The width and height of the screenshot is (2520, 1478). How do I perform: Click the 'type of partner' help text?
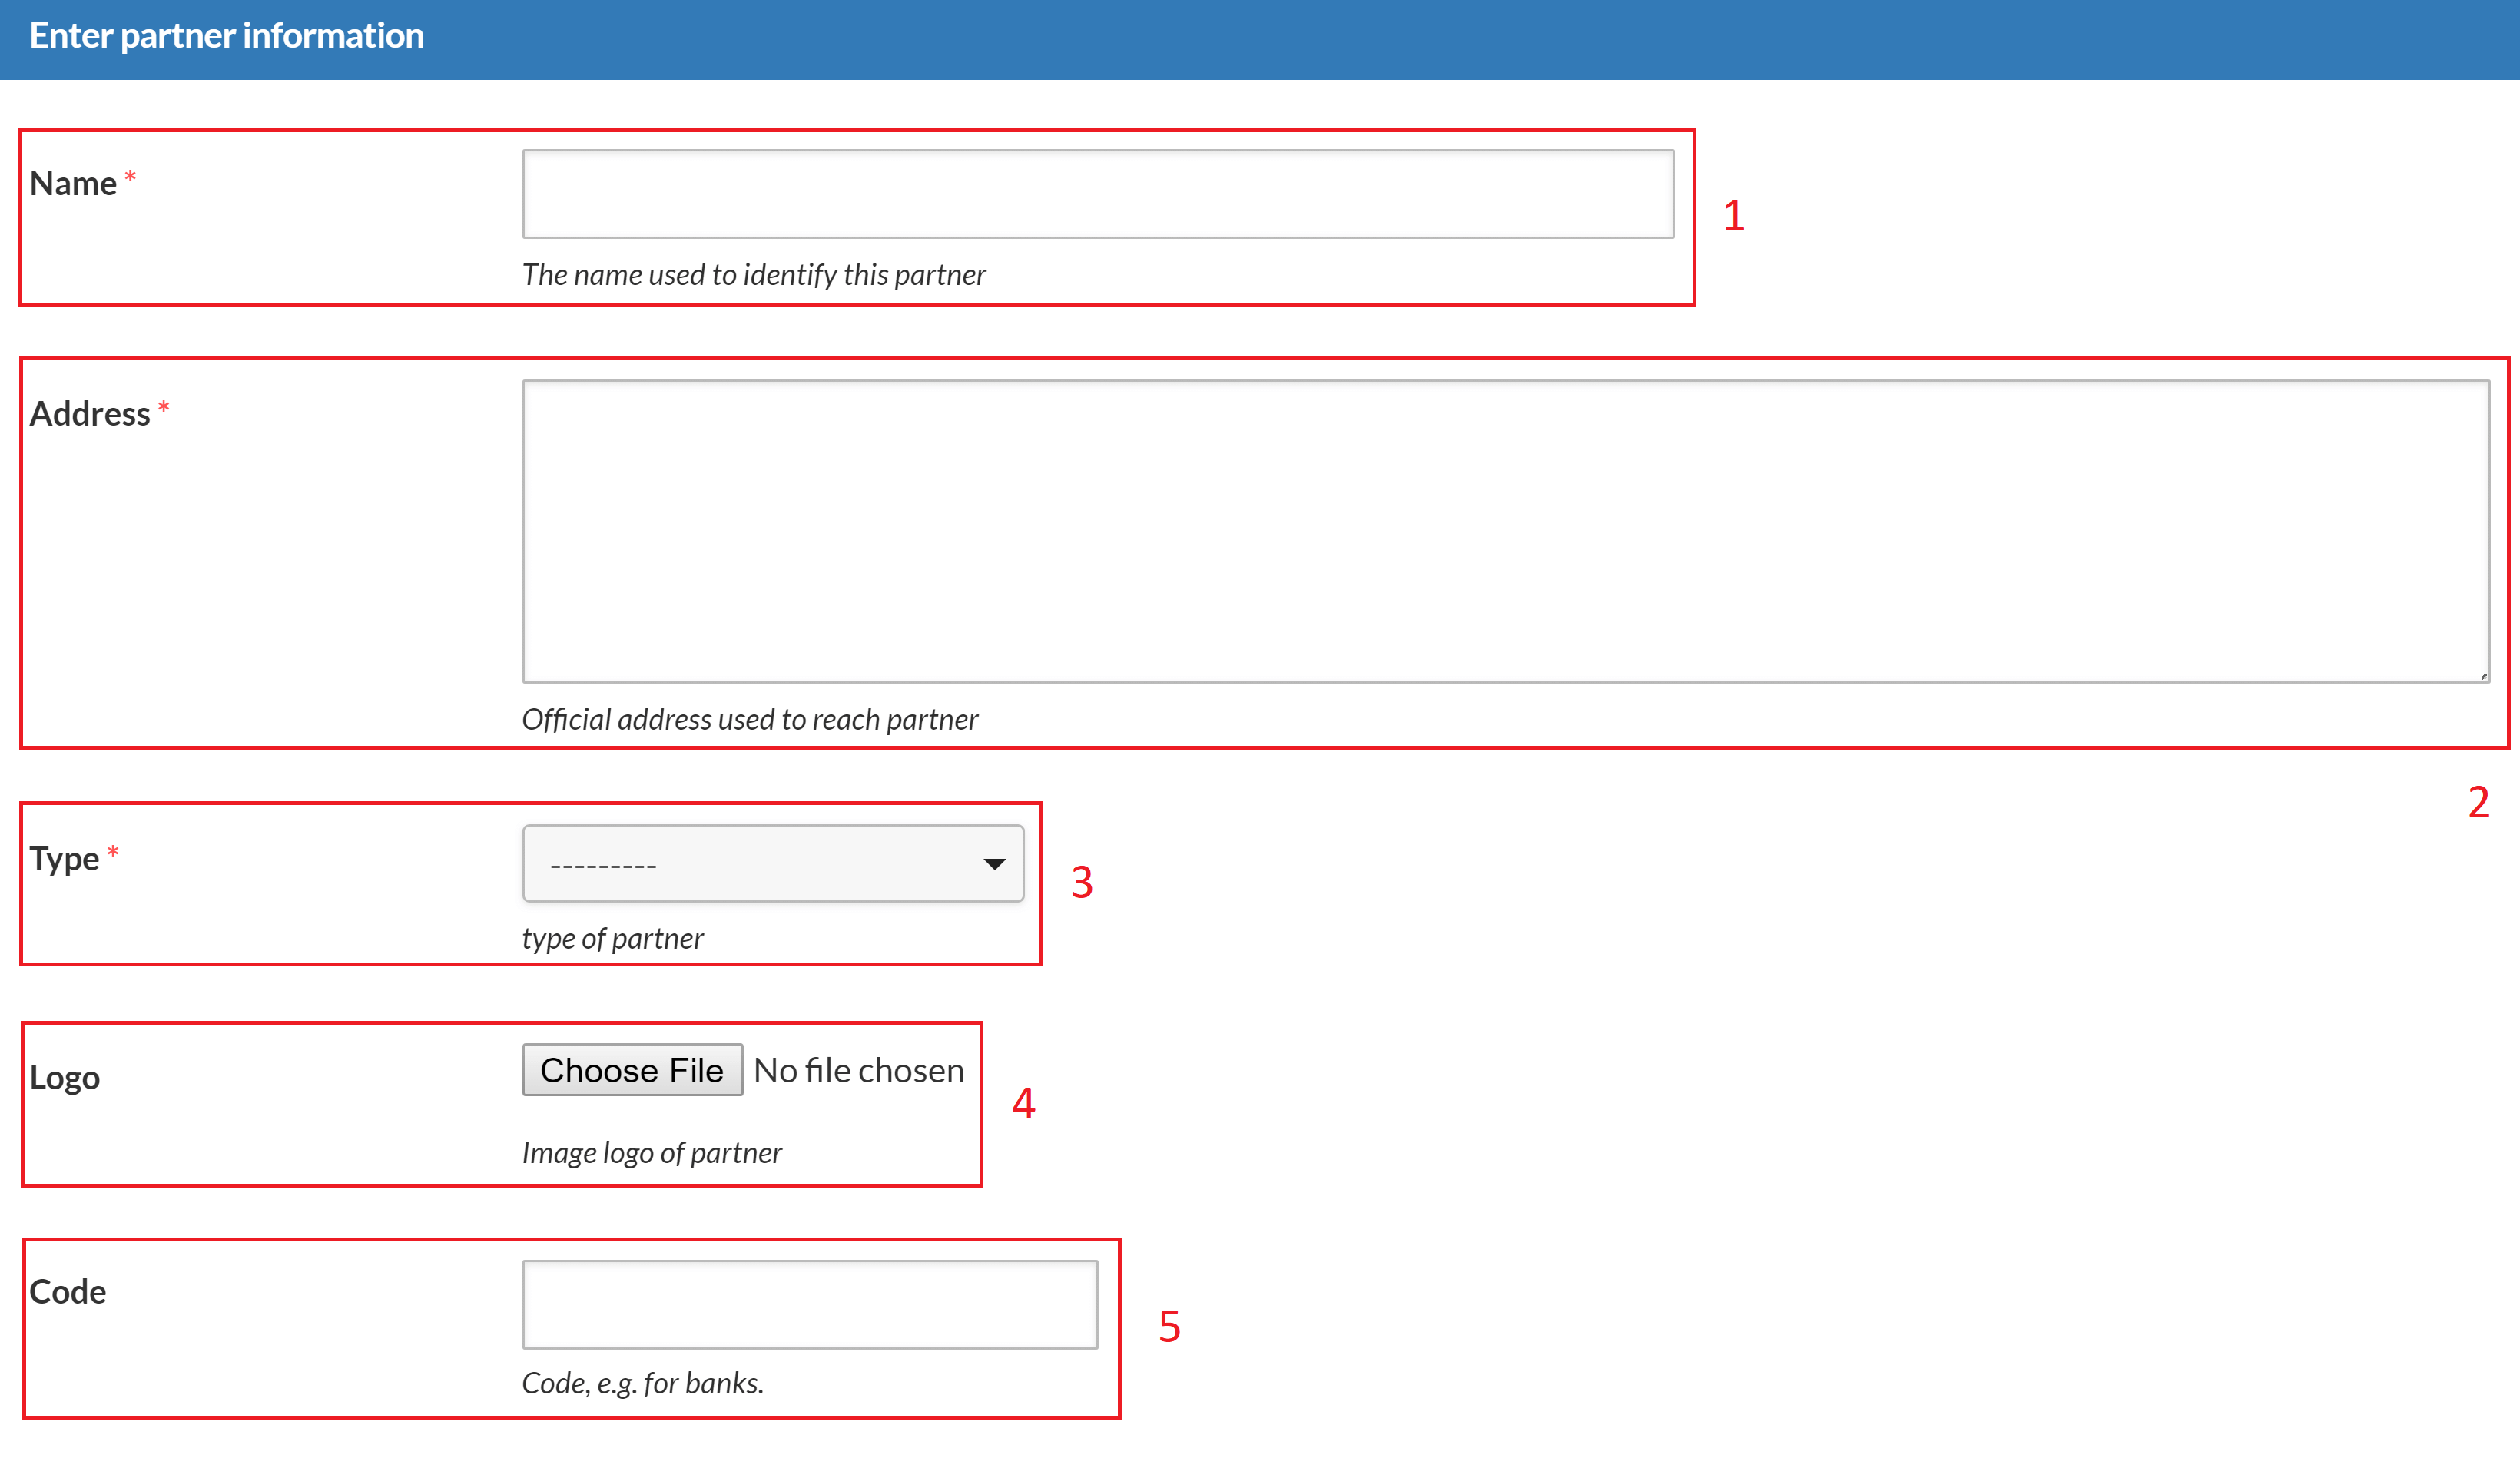pos(612,938)
